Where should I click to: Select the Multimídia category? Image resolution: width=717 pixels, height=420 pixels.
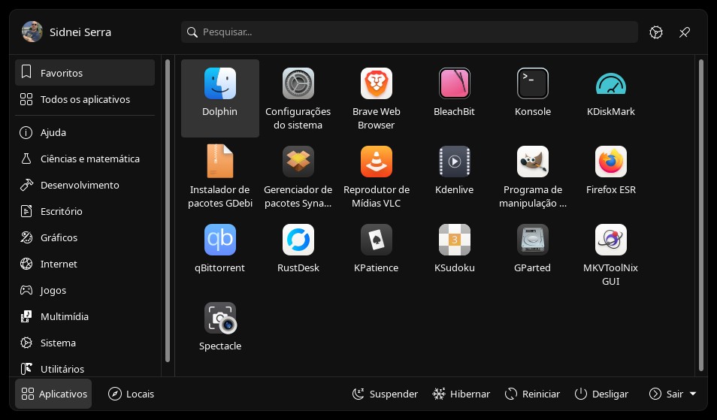pyautogui.click(x=85, y=316)
